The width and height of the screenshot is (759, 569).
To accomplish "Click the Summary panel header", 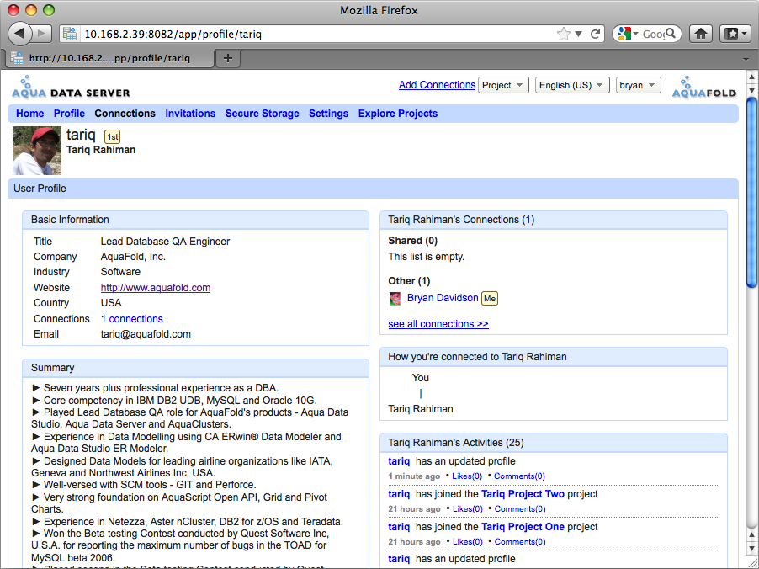I will pyautogui.click(x=195, y=368).
